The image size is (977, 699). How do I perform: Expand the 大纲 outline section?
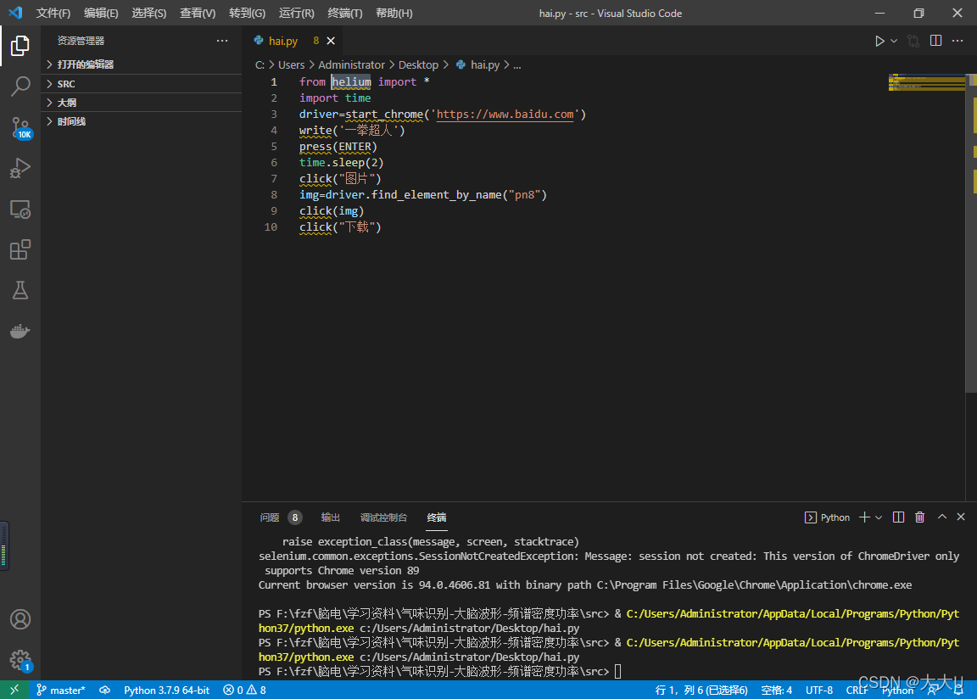point(142,102)
